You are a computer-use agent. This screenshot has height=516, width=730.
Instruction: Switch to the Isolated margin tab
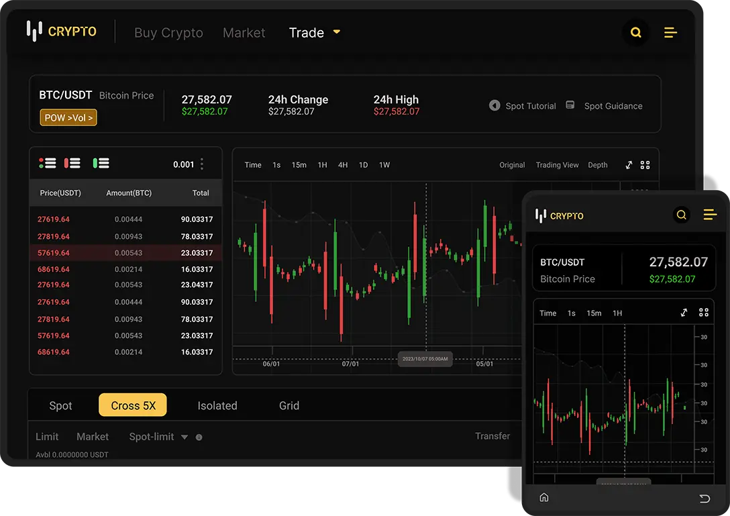pos(217,405)
